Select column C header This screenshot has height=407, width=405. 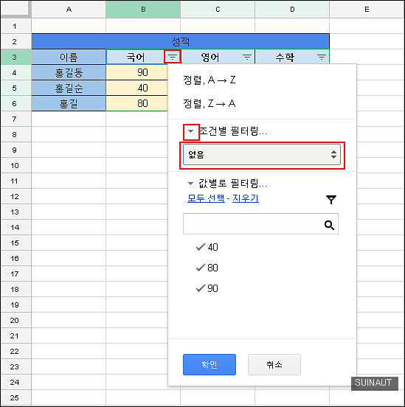click(218, 10)
